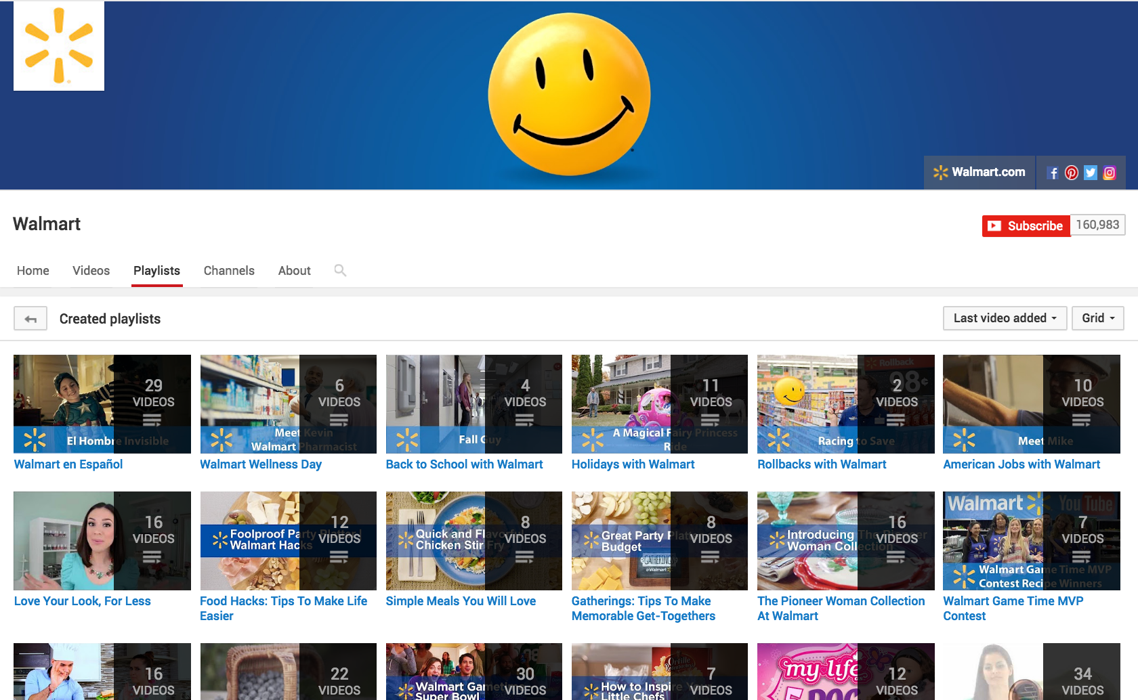This screenshot has height=700, width=1138.
Task: Open the Super Bowl playlist with 30 videos
Action: (x=474, y=672)
